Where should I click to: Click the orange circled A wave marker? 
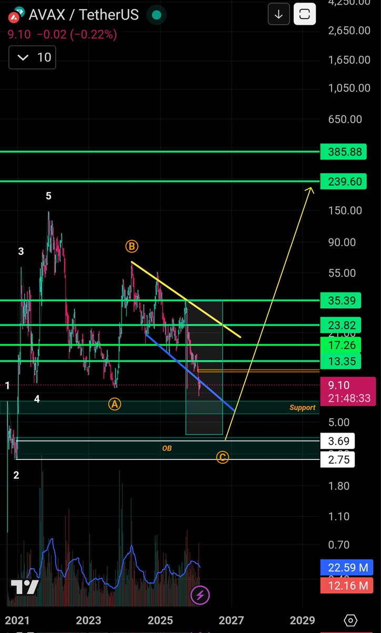pos(115,405)
